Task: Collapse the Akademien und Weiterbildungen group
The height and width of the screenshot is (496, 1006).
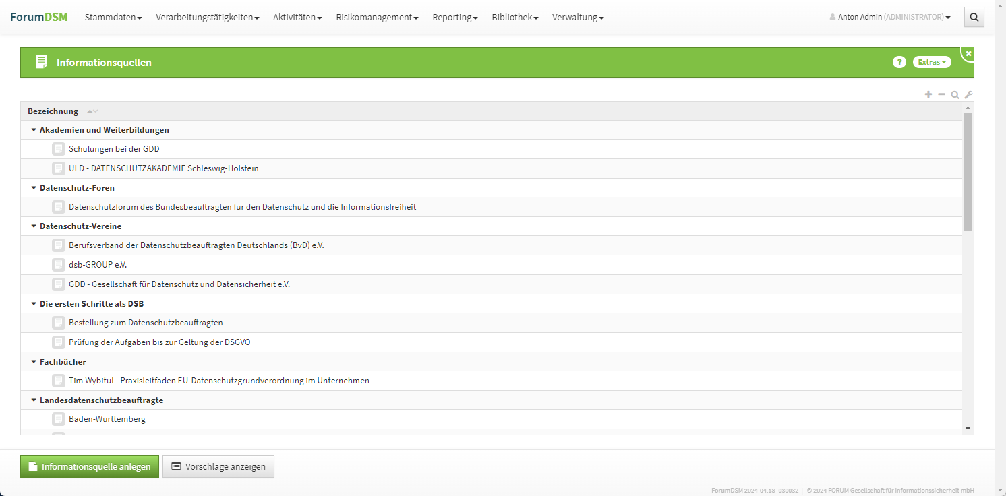Action: pyautogui.click(x=34, y=130)
